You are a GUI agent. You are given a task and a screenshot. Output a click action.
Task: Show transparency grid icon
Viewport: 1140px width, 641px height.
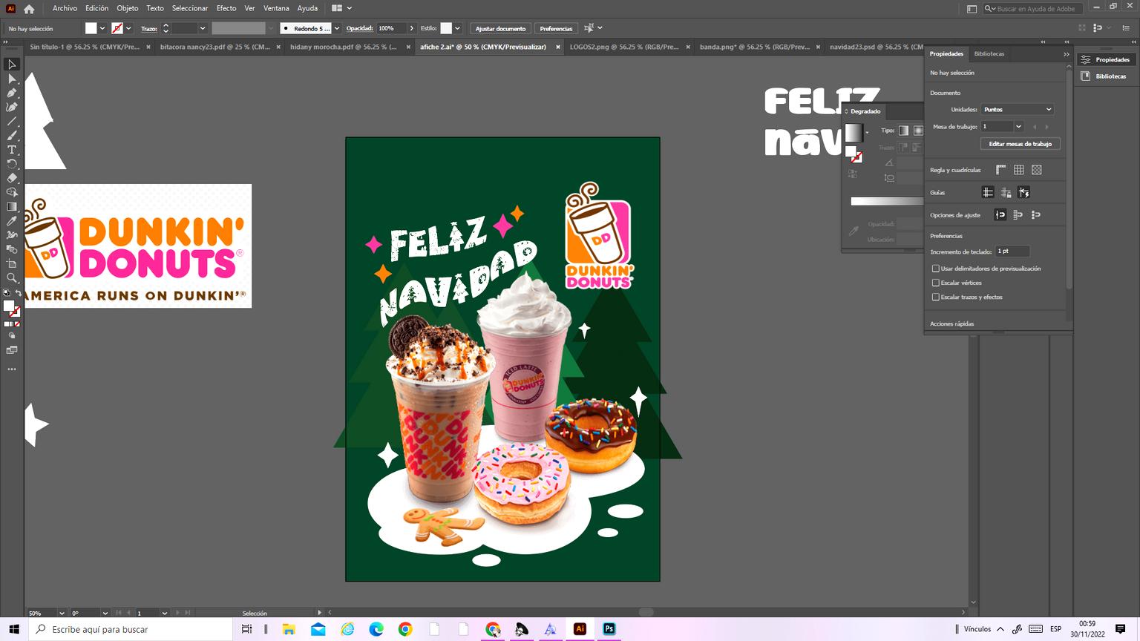pyautogui.click(x=1037, y=170)
